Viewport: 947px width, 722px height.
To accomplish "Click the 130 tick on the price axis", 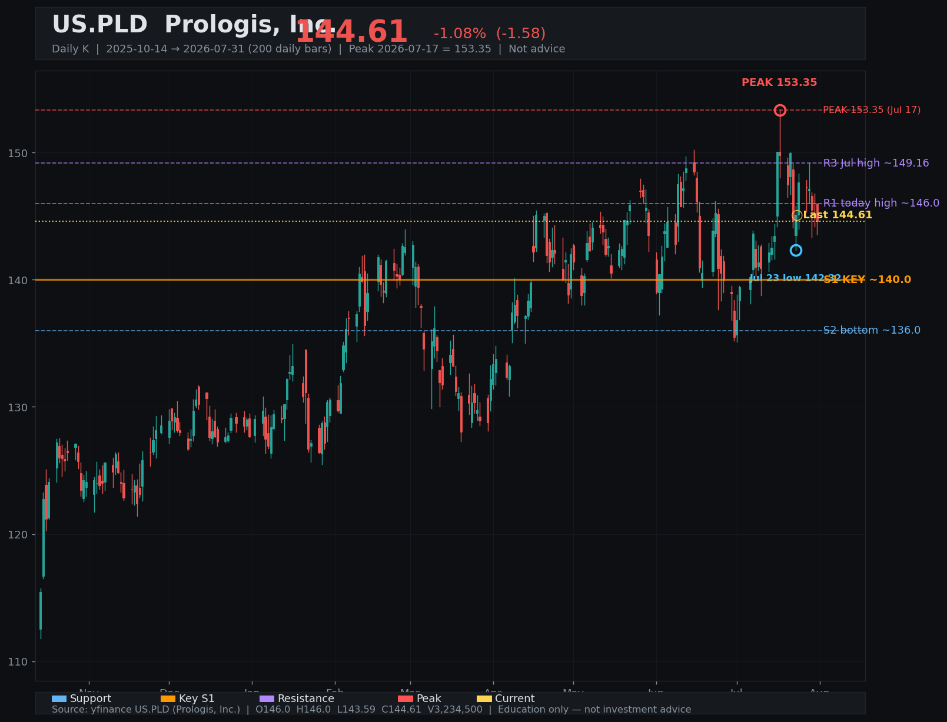I will [x=19, y=407].
